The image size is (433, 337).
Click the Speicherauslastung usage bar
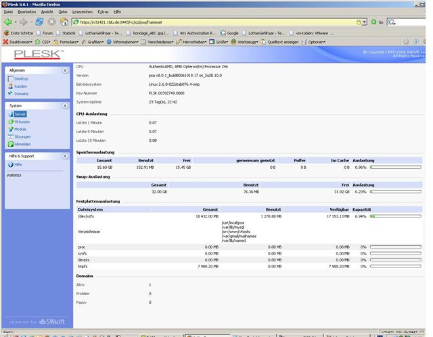coord(395,167)
